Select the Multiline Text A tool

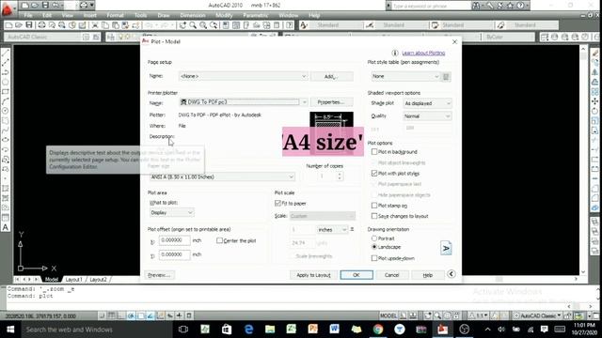[x=6, y=227]
